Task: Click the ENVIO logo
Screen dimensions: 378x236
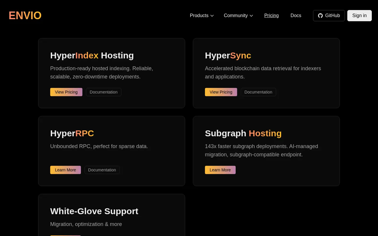Action: (25, 16)
